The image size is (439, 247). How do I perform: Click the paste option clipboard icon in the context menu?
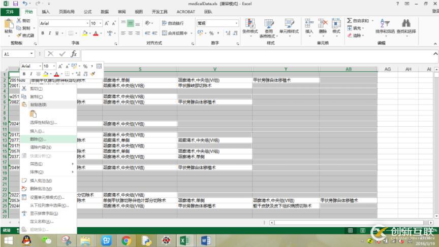(33, 114)
